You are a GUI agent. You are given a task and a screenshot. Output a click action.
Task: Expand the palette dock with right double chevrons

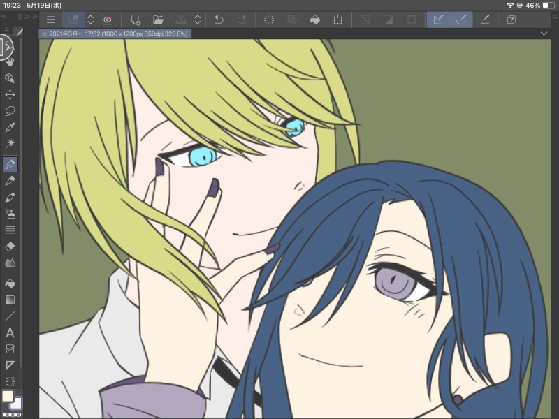click(31, 16)
